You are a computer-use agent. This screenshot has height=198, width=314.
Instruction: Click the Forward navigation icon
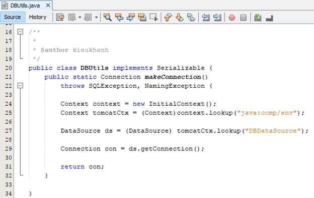(x=88, y=18)
